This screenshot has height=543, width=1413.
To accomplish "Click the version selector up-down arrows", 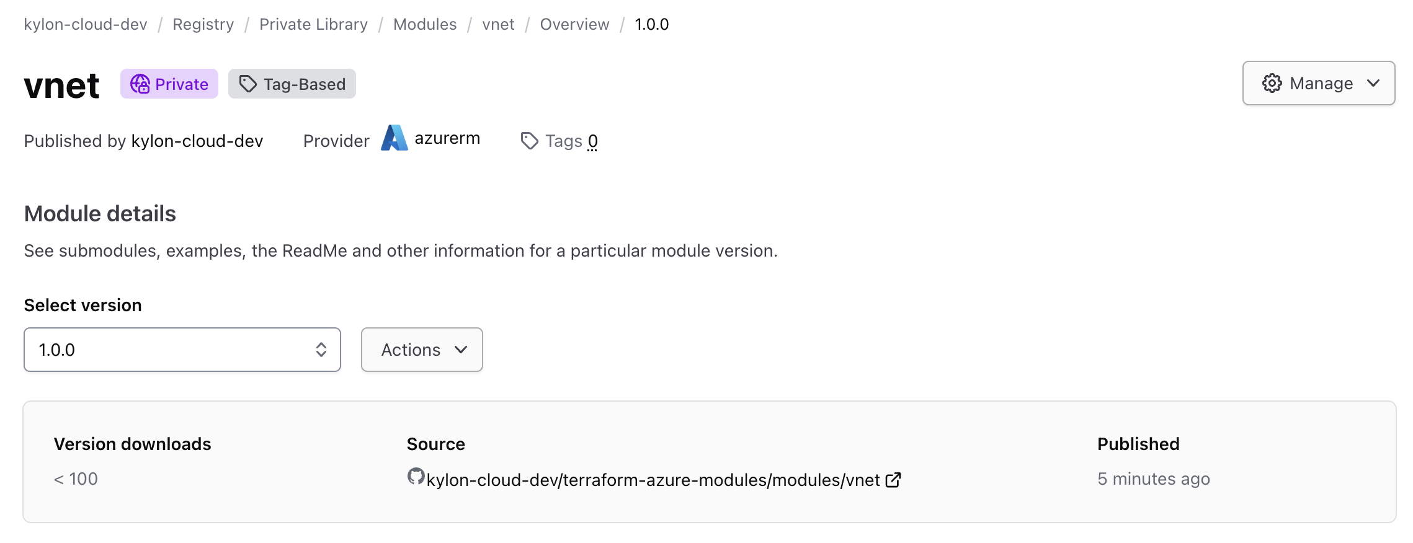I will point(321,350).
